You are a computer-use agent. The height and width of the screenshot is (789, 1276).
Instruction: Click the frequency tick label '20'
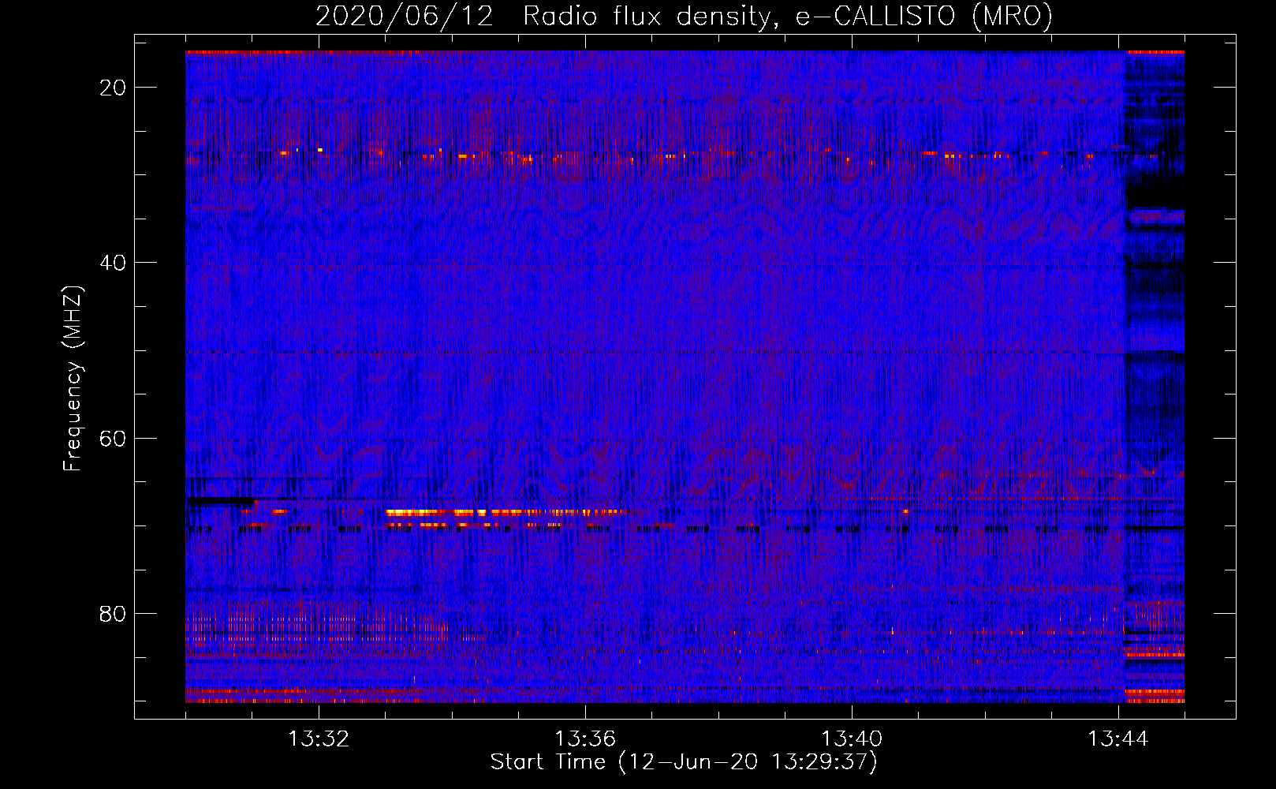coord(114,88)
